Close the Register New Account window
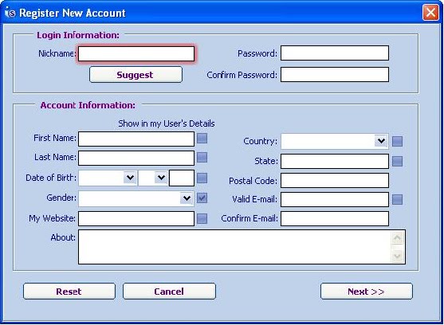 [x=430, y=13]
